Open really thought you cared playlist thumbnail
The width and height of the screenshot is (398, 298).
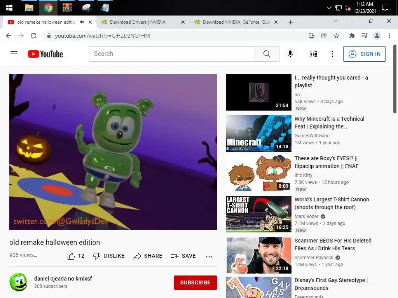click(258, 92)
